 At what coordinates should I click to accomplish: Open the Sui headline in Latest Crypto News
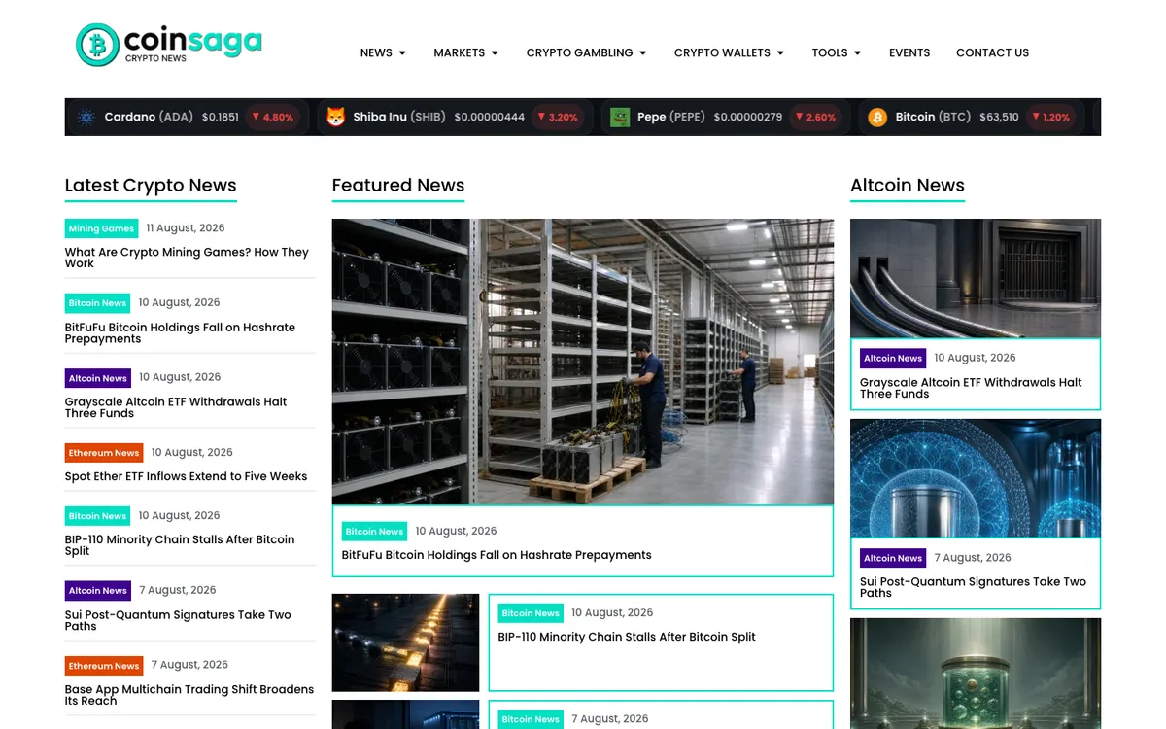(178, 620)
